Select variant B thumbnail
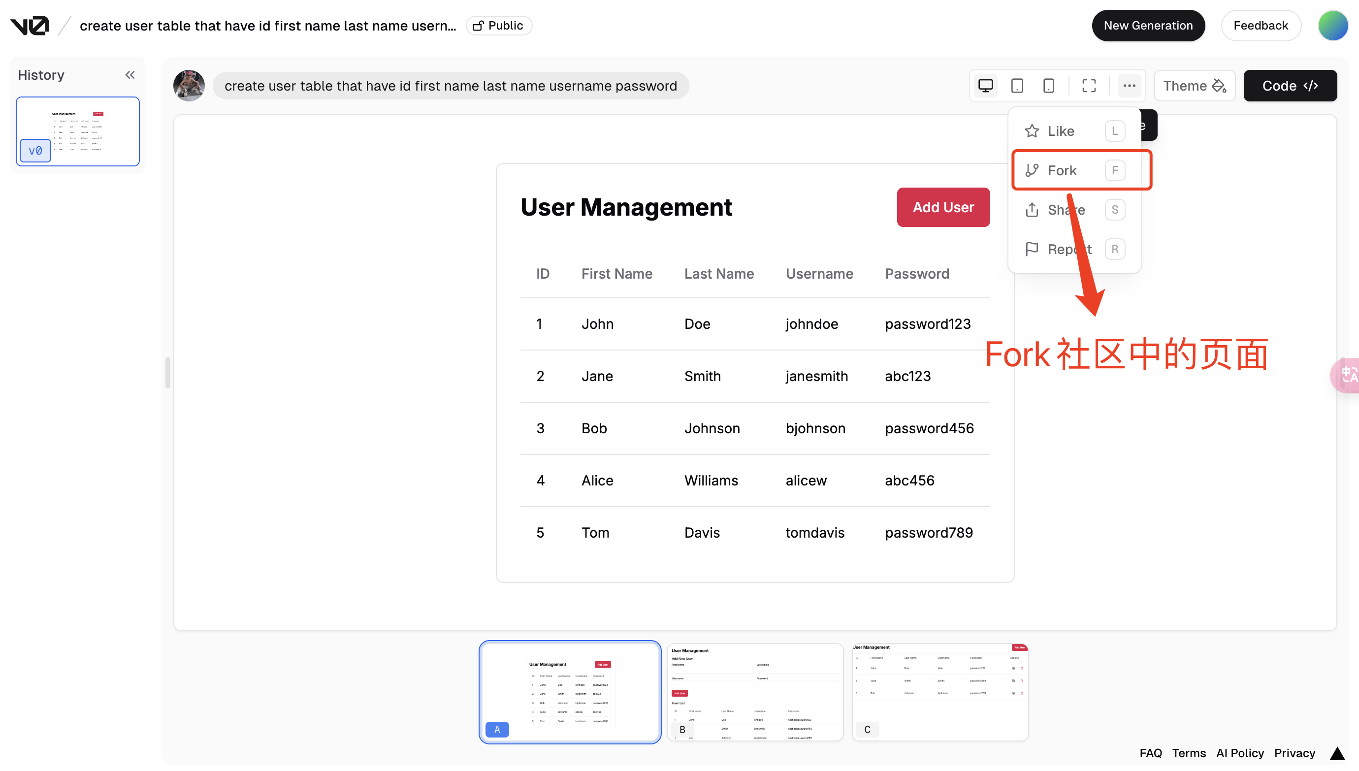Screen dimensions: 1359x771 [x=755, y=692]
